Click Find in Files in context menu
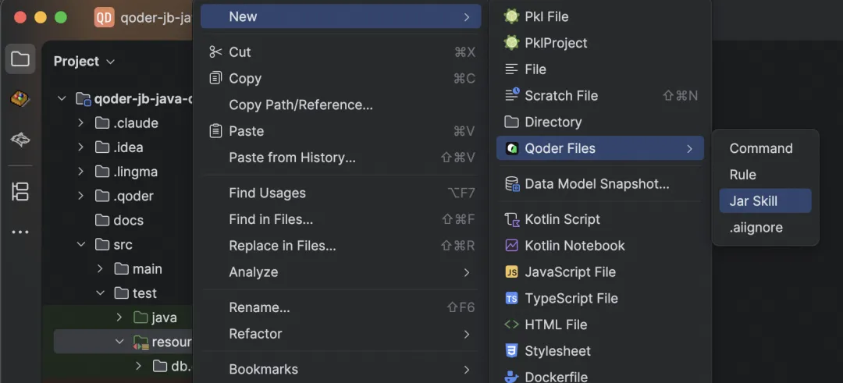 pyautogui.click(x=271, y=219)
